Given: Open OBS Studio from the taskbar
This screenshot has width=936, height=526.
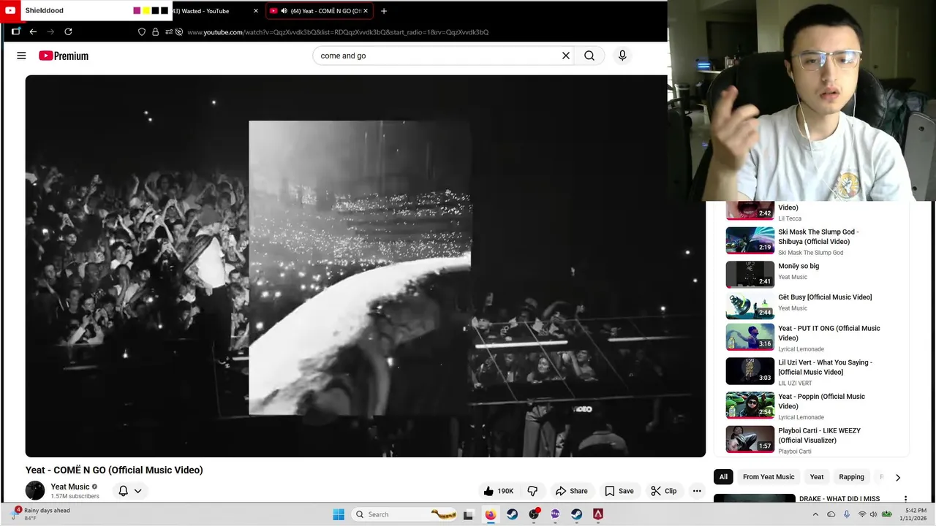Looking at the screenshot, I should coord(534,514).
